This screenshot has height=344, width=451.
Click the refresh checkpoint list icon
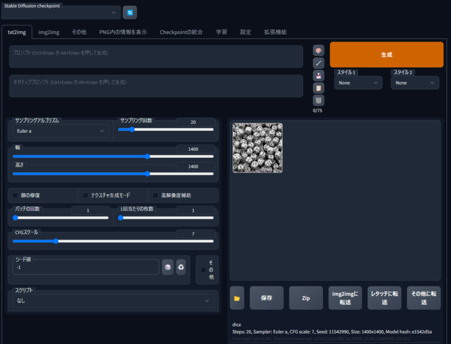tap(130, 12)
